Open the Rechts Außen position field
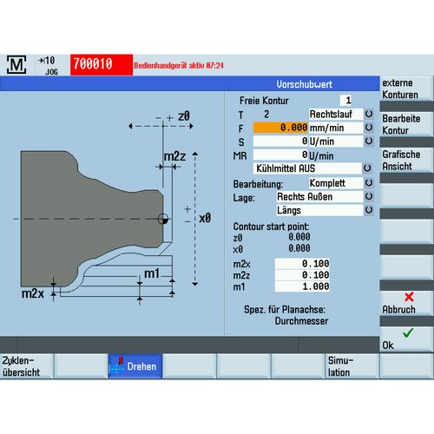434x434 pixels. point(319,196)
